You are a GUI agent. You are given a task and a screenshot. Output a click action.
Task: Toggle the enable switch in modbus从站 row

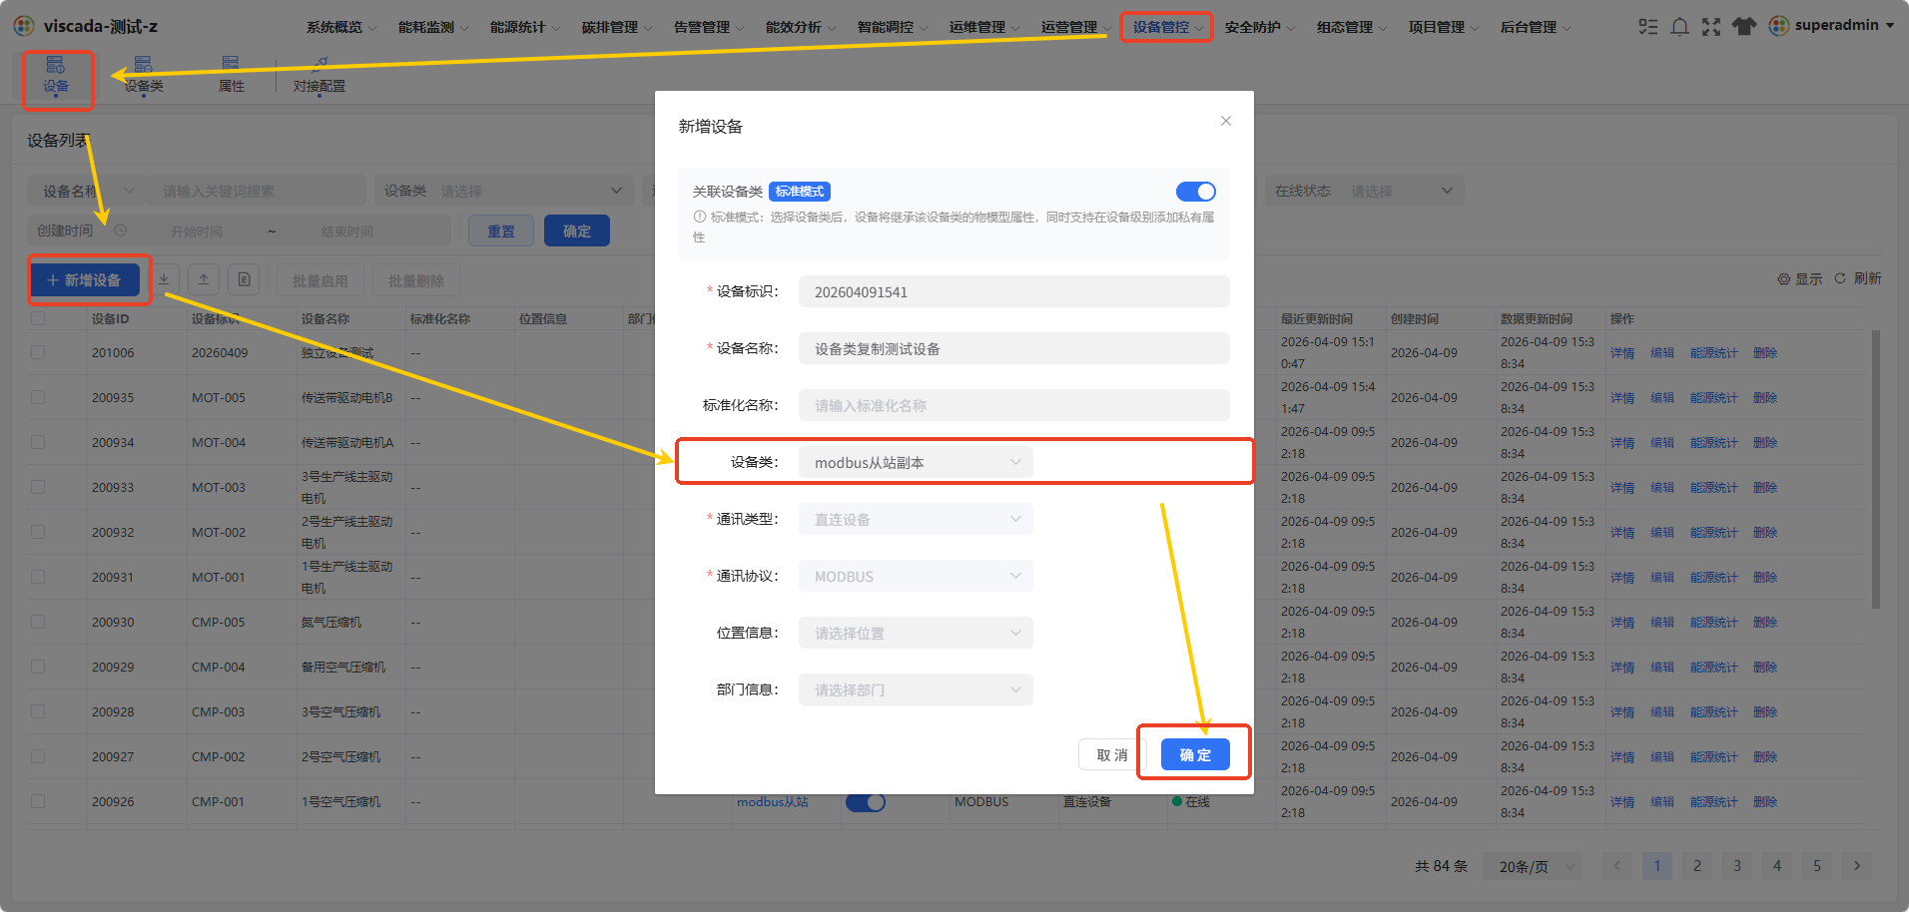pos(866,802)
